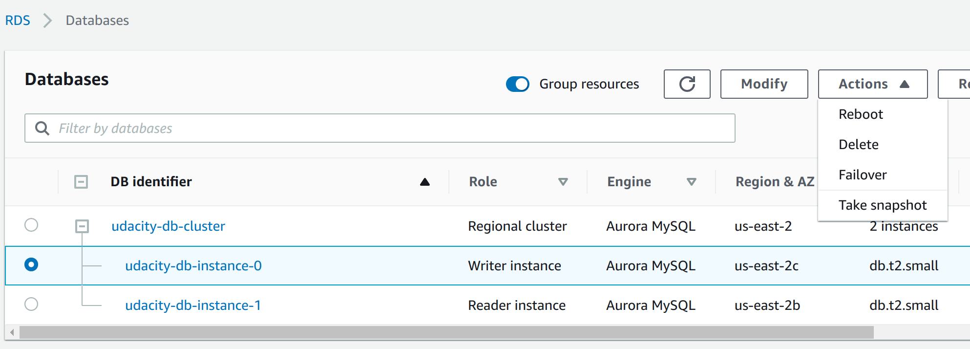Choose Failover from the Actions menu

[863, 175]
